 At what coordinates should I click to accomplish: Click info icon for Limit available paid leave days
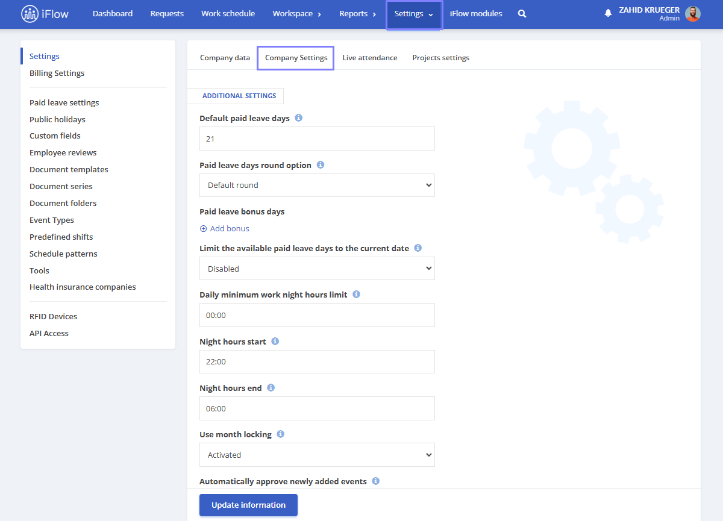point(418,248)
